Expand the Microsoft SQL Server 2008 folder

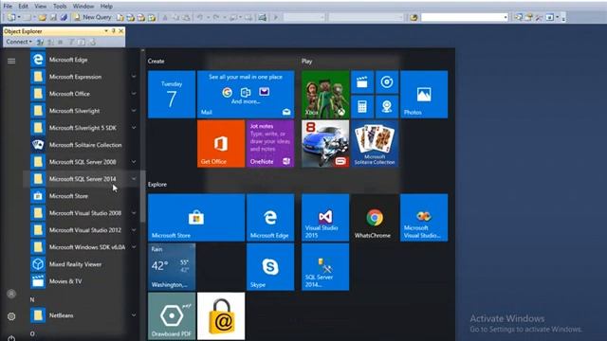point(134,162)
